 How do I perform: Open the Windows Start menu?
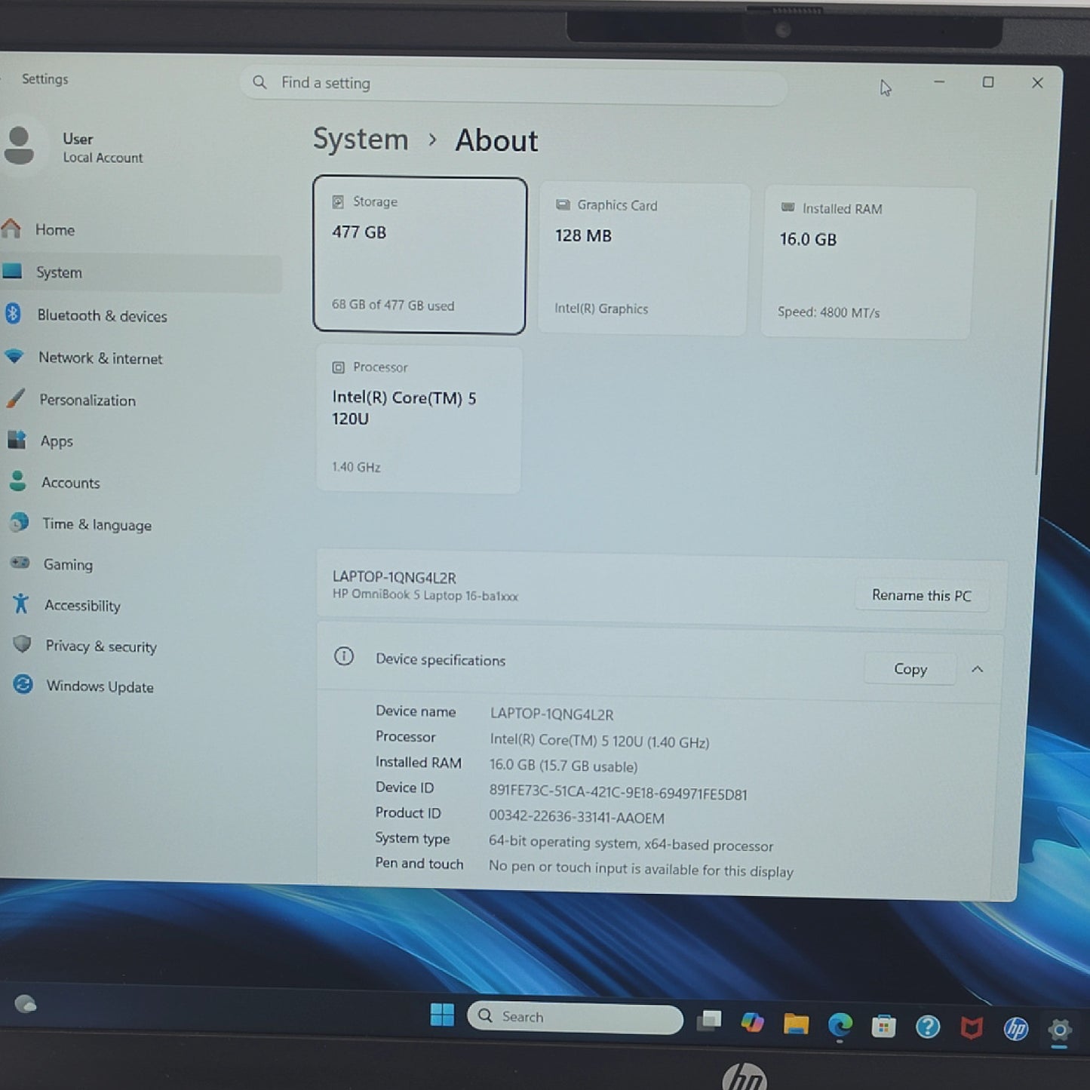tap(442, 1015)
